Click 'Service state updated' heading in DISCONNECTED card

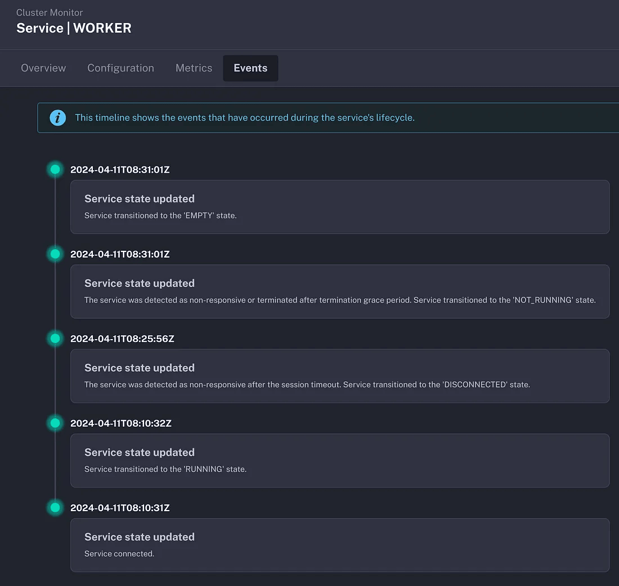[140, 367]
